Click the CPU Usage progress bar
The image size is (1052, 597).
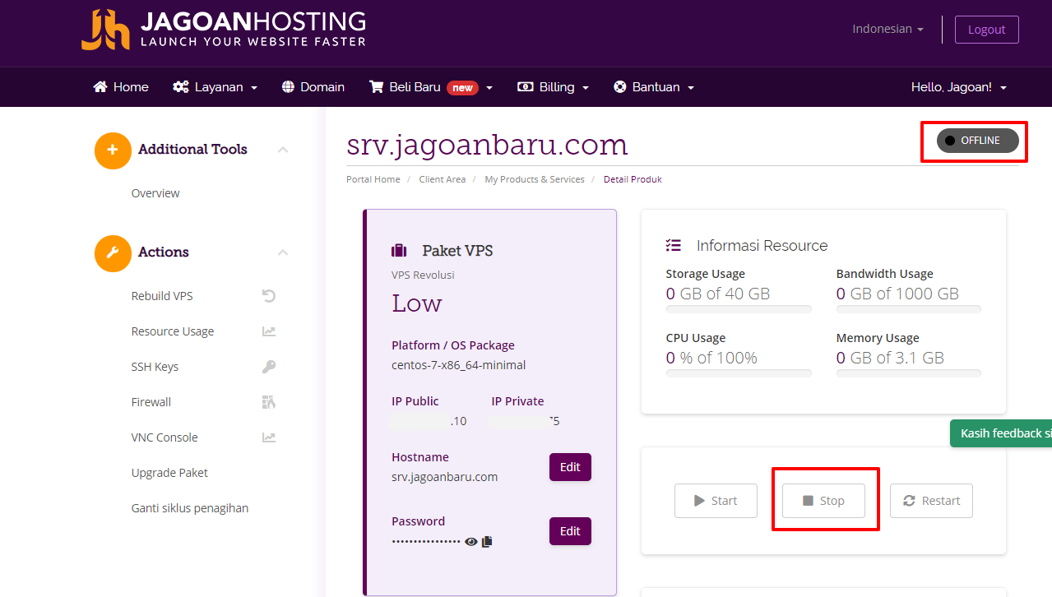739,373
